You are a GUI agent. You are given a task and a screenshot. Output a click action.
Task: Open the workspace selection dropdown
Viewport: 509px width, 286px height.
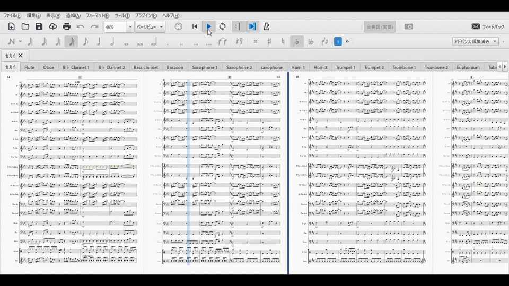475,41
